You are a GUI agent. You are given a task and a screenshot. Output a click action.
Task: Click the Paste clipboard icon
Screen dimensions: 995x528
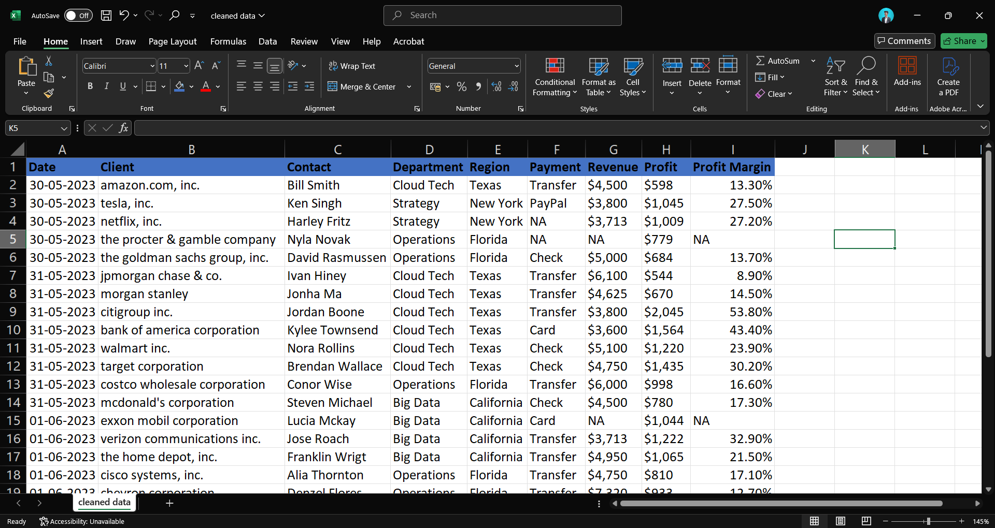(x=26, y=67)
